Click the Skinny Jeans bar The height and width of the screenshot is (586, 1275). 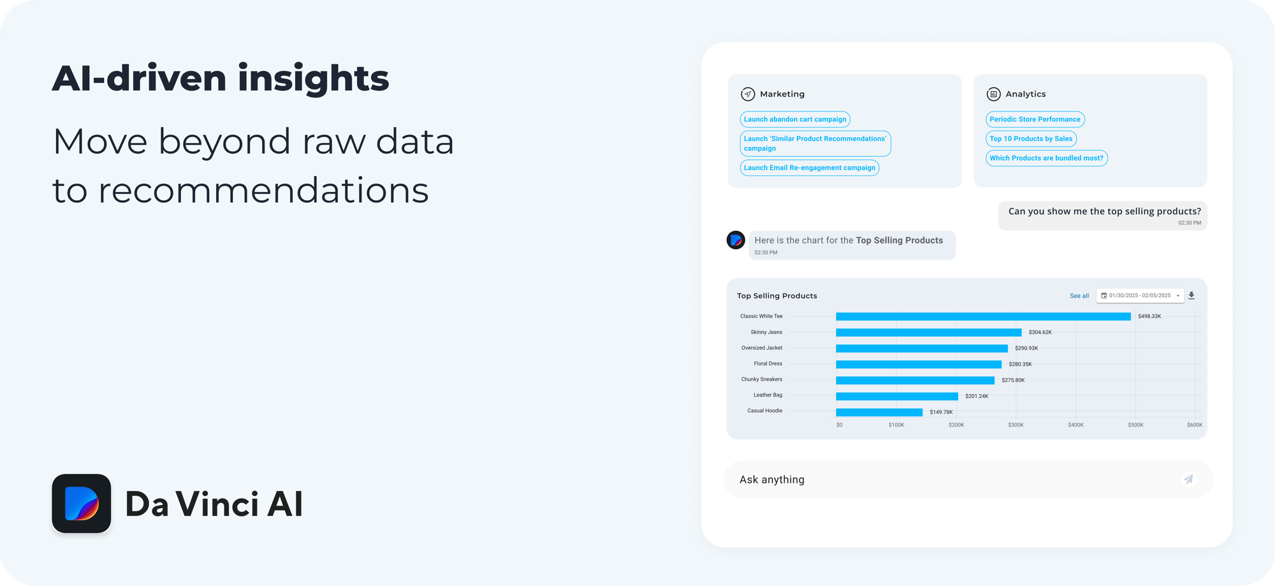(x=928, y=332)
